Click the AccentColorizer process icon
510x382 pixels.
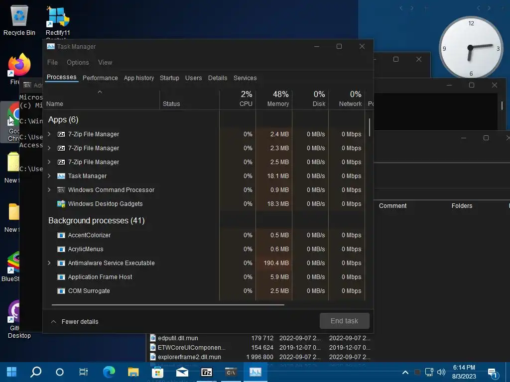coord(61,235)
